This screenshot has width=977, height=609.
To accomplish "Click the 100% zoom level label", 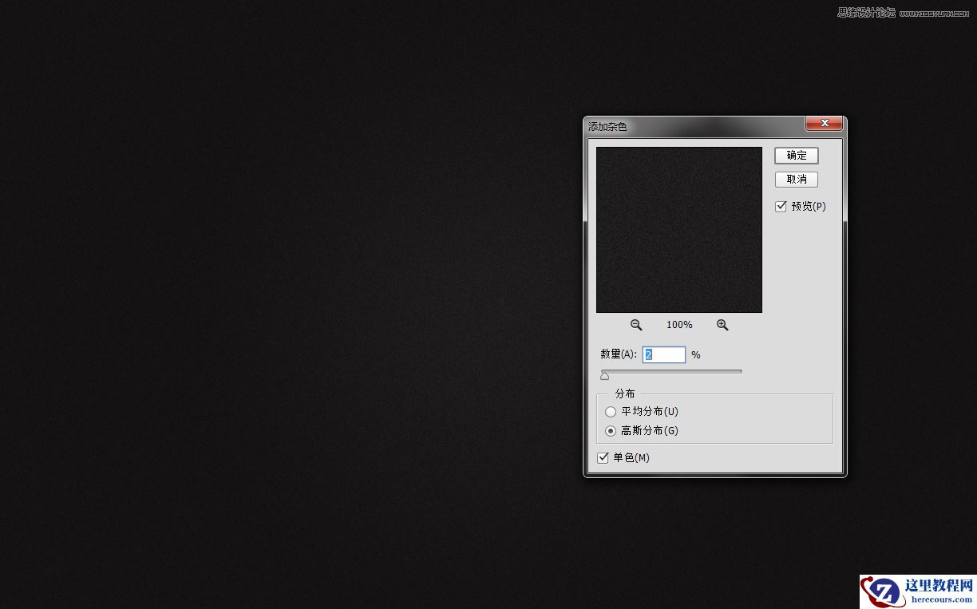I will pos(678,325).
